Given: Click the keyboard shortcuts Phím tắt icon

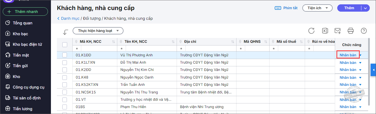Looking at the screenshot, I should (x=278, y=8).
